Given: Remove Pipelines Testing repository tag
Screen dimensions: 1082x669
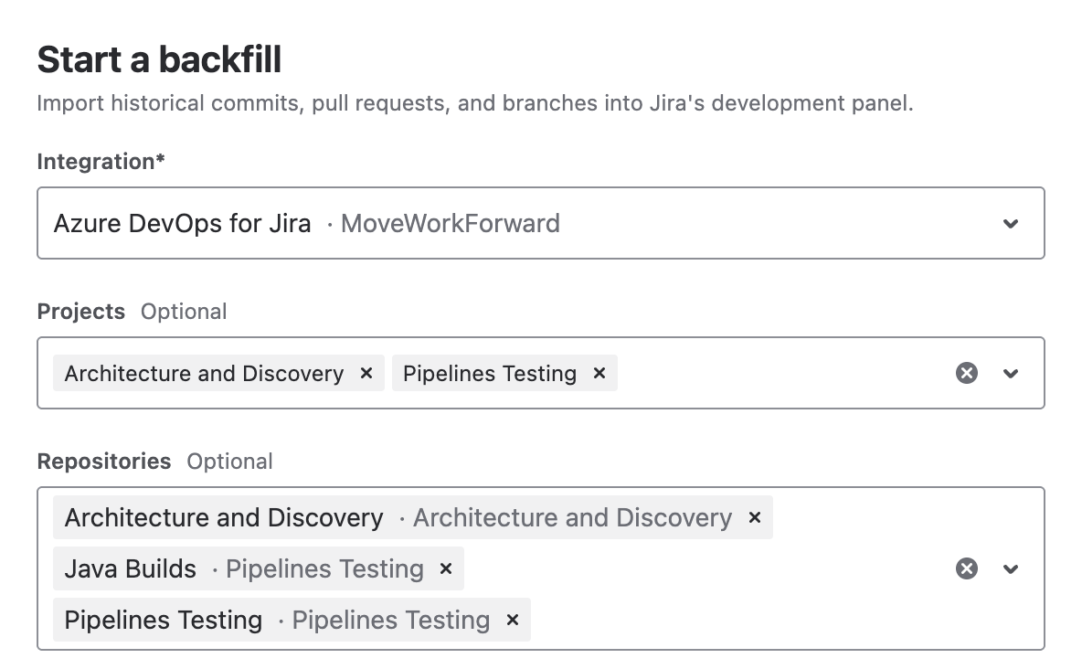Looking at the screenshot, I should [512, 620].
